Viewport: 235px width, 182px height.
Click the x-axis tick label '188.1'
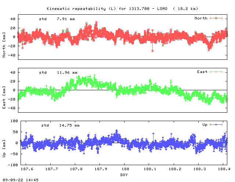click(150, 169)
